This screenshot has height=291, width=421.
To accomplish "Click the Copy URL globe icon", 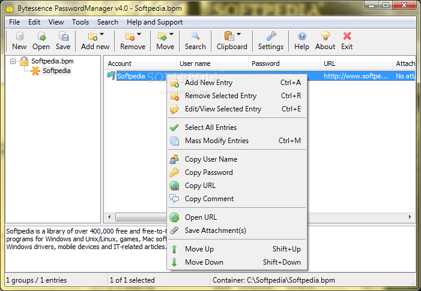I will [x=175, y=186].
